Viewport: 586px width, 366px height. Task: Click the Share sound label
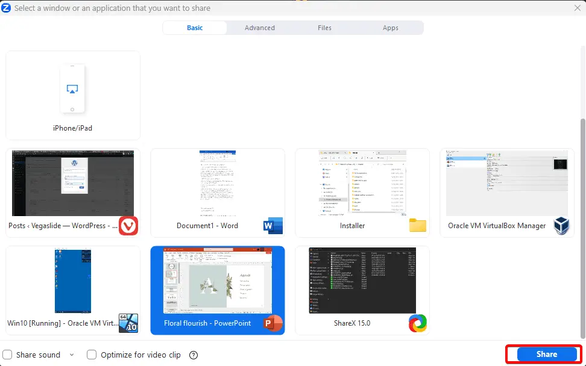(x=38, y=355)
